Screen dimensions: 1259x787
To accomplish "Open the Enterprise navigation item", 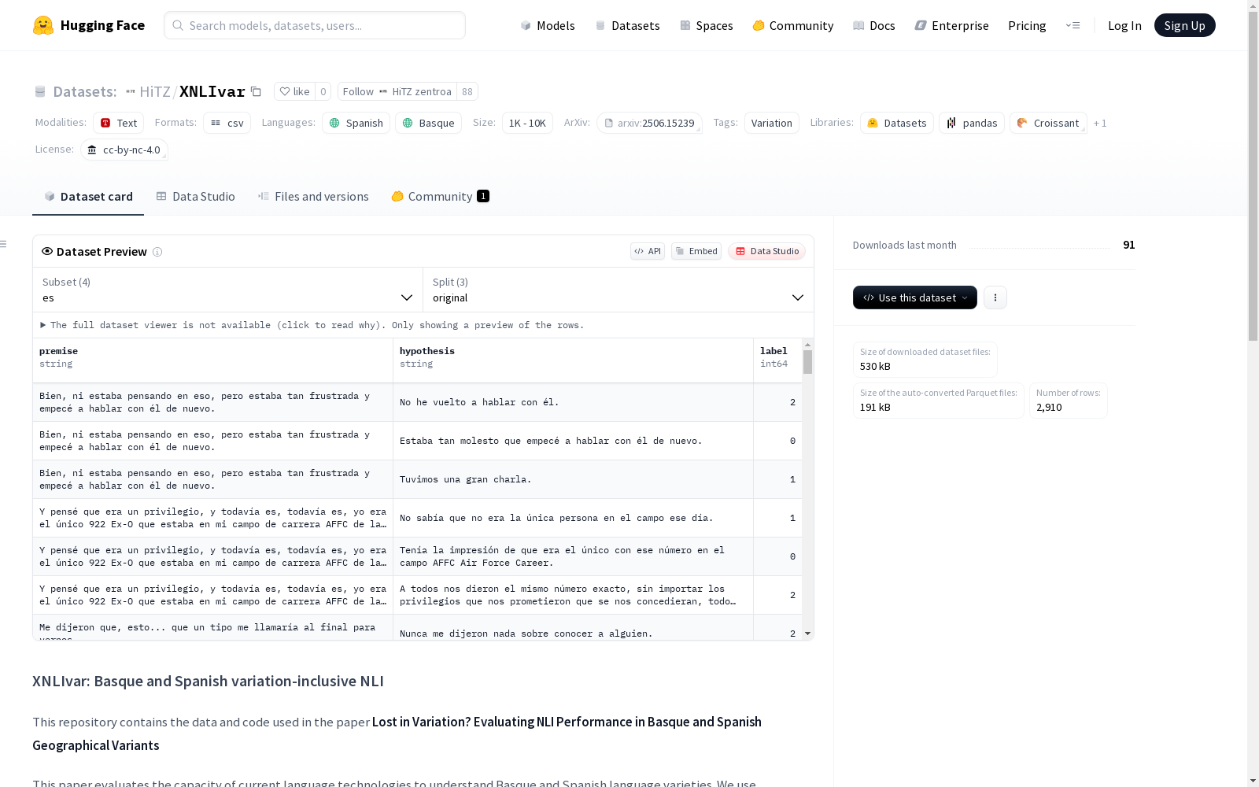I will coord(951,25).
